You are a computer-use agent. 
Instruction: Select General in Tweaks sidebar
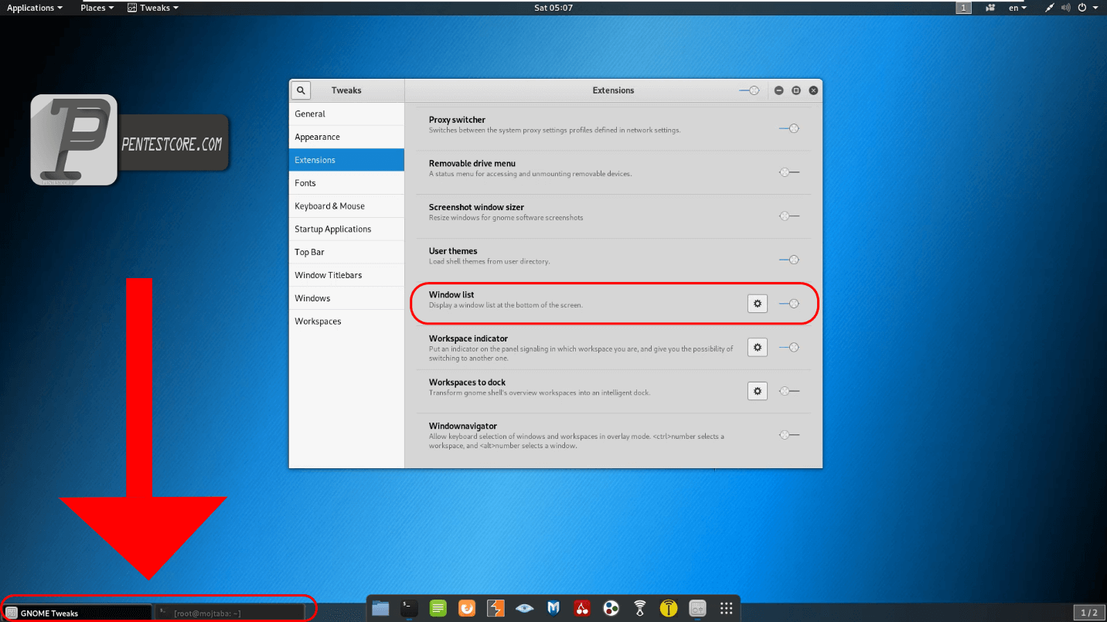(346, 114)
